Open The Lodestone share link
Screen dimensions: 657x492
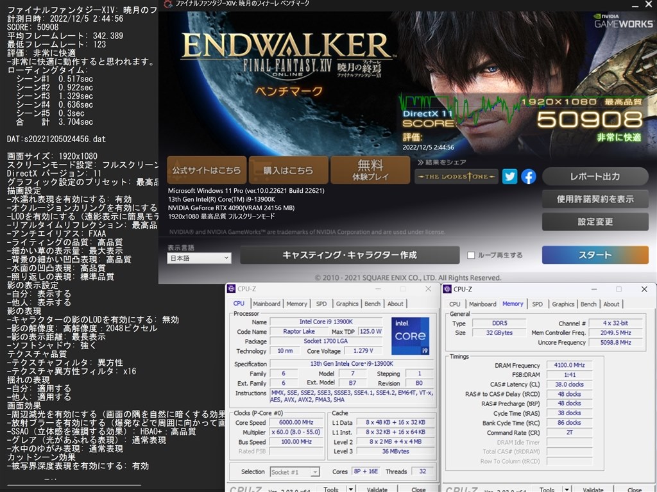click(456, 177)
